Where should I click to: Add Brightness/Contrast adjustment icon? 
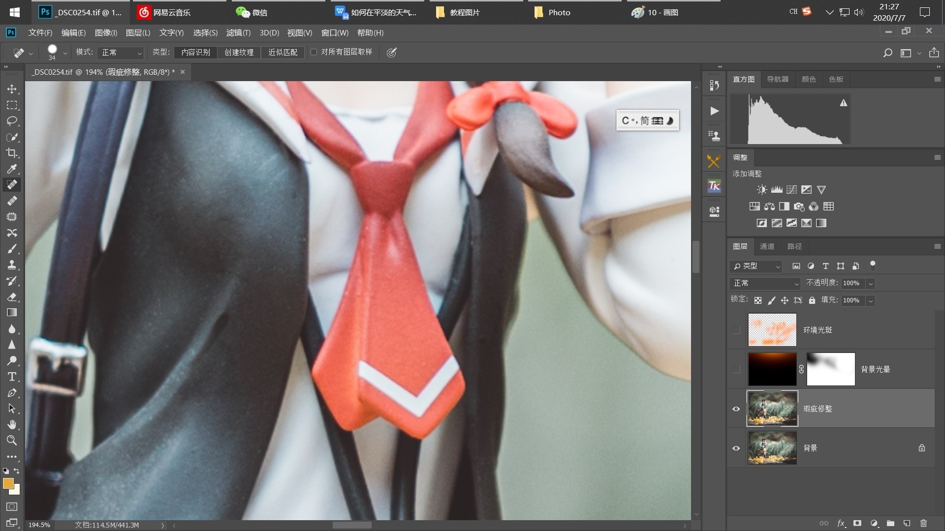[x=762, y=190]
